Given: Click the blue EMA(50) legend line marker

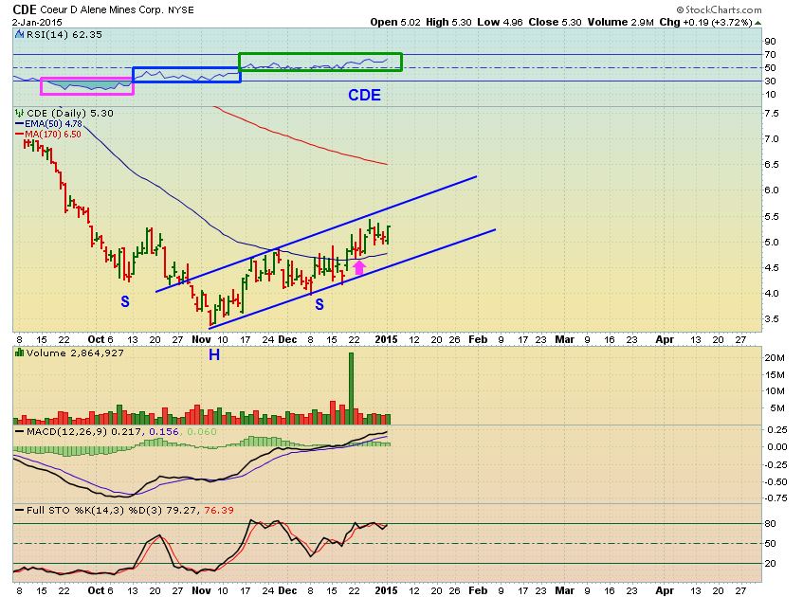Looking at the screenshot, I should pyautogui.click(x=20, y=124).
